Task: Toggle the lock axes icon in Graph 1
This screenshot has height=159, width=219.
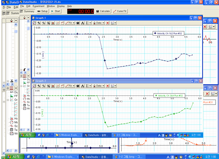Action: [x=53, y=23]
